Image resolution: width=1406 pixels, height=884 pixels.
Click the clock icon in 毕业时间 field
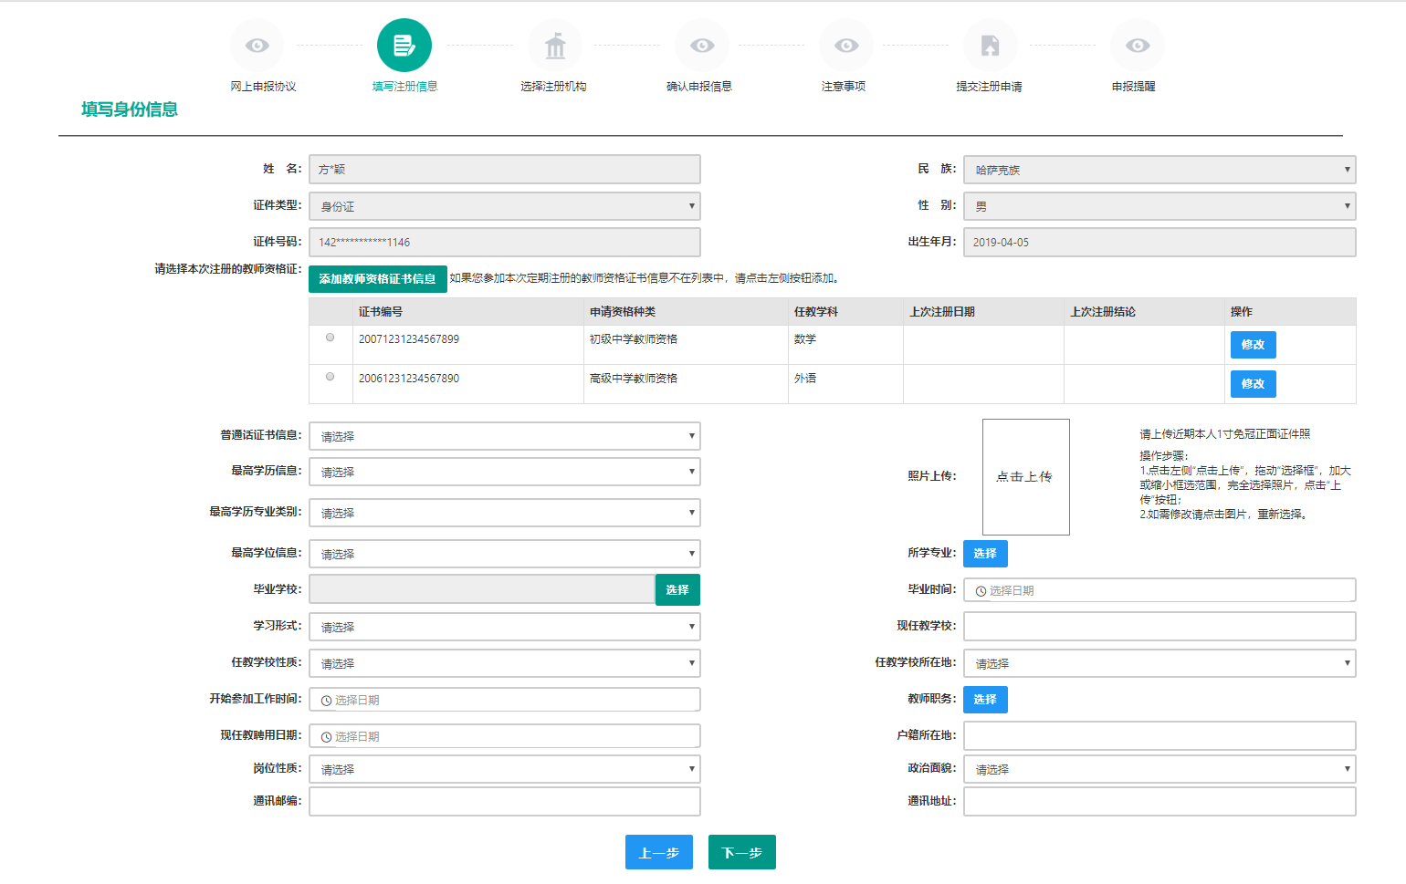pyautogui.click(x=981, y=591)
